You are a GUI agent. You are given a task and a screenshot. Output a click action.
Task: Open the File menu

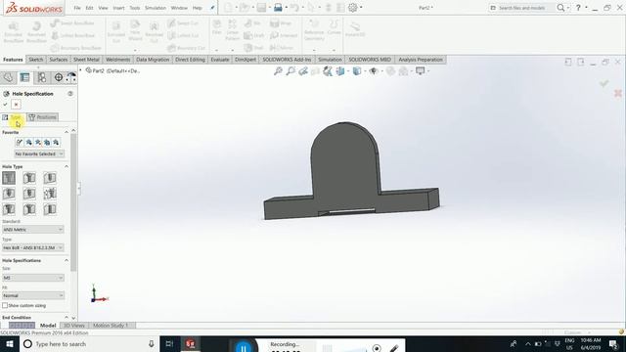pyautogui.click(x=77, y=8)
